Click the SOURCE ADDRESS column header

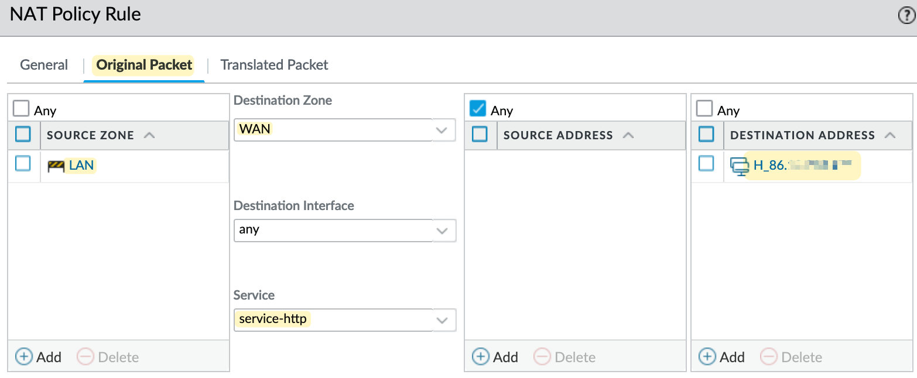click(x=558, y=135)
